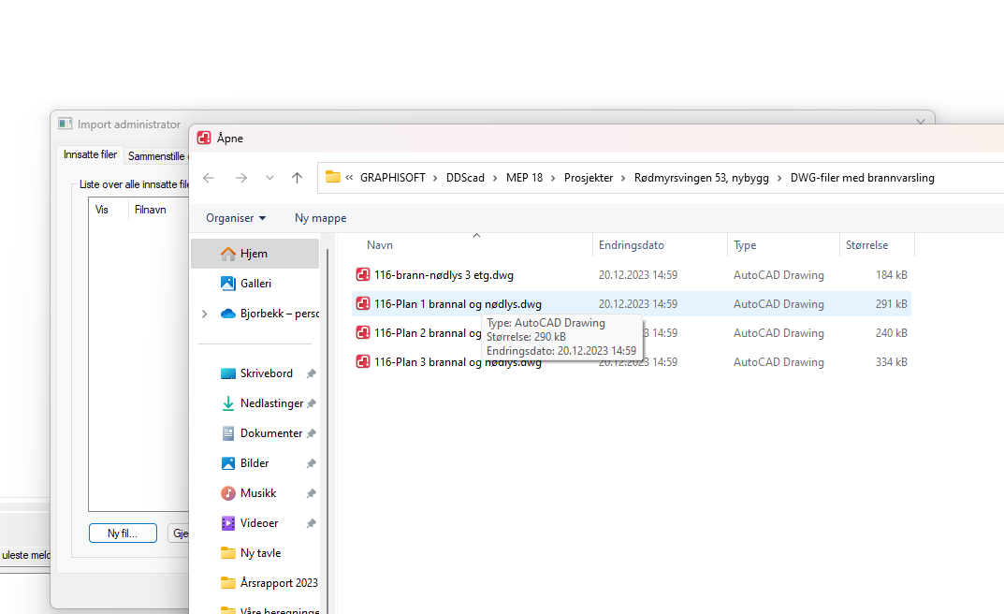
Task: Open the Skrivebord quick access folder
Action: 266,373
